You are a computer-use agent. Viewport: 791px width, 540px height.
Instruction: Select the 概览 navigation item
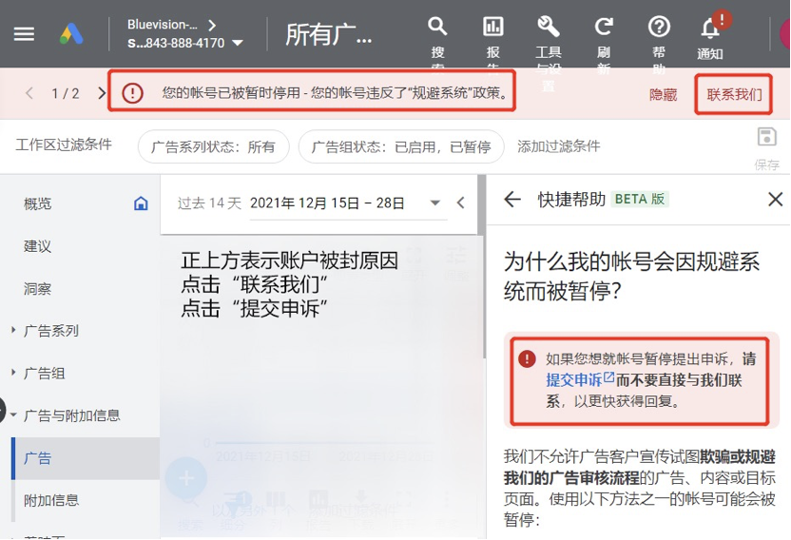(x=38, y=203)
